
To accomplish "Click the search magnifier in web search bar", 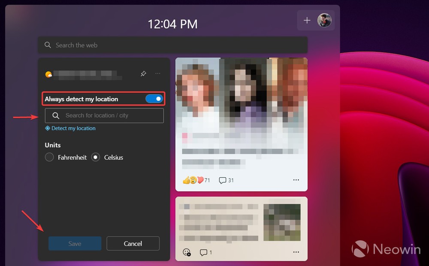I will [48, 45].
